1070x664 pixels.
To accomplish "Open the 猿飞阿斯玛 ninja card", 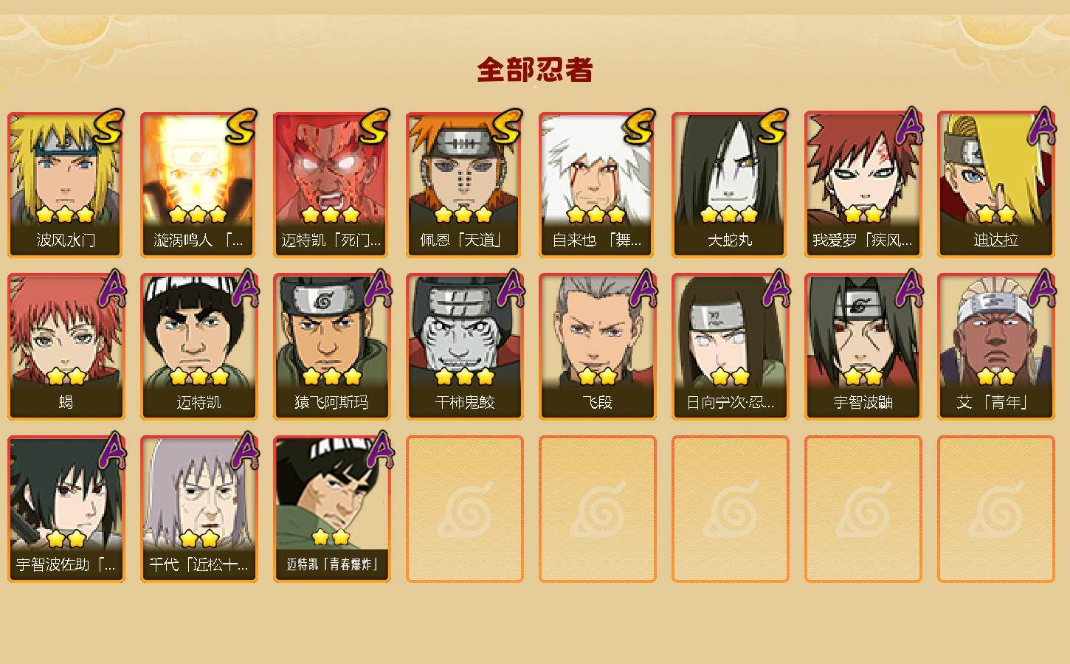I will tap(332, 347).
